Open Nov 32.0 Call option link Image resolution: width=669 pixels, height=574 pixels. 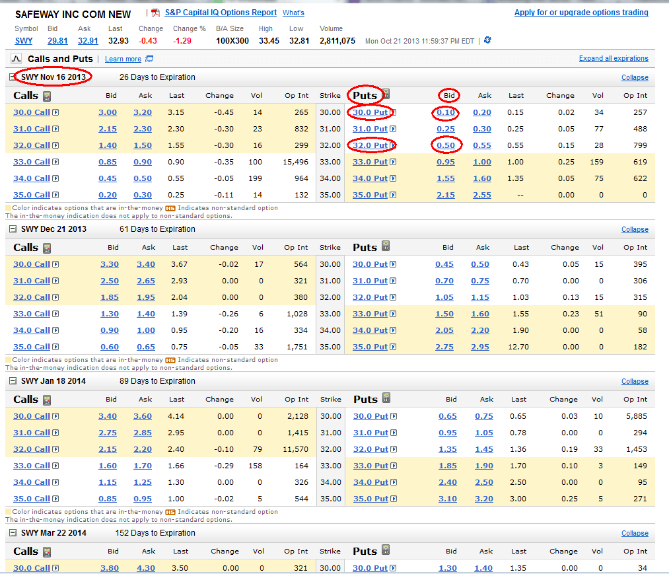tap(32, 145)
